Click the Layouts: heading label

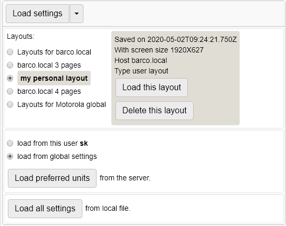[20, 37]
